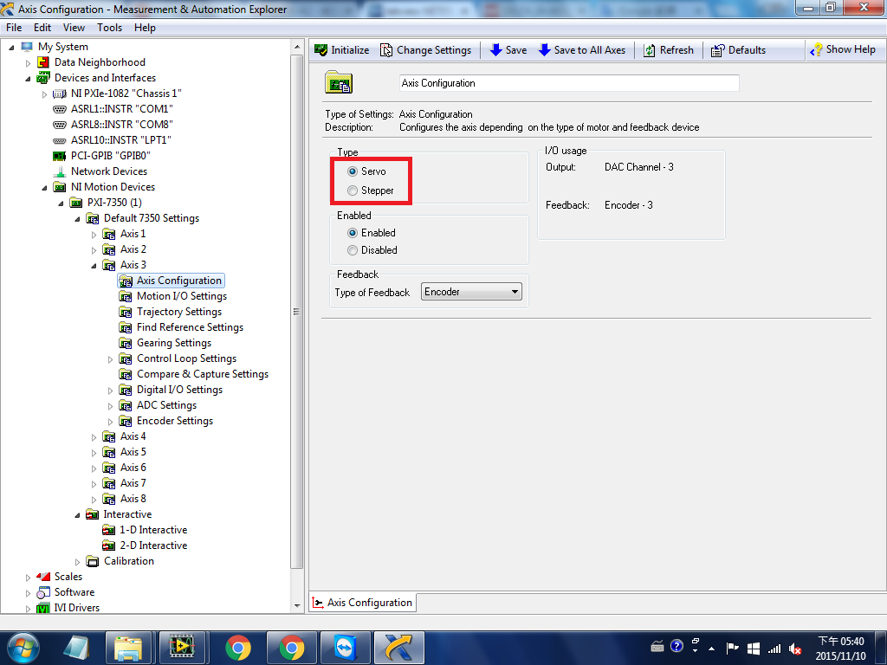Viewport: 887px width, 665px height.
Task: Select the PCI-GPIB GPIB0 board icon
Action: point(60,156)
